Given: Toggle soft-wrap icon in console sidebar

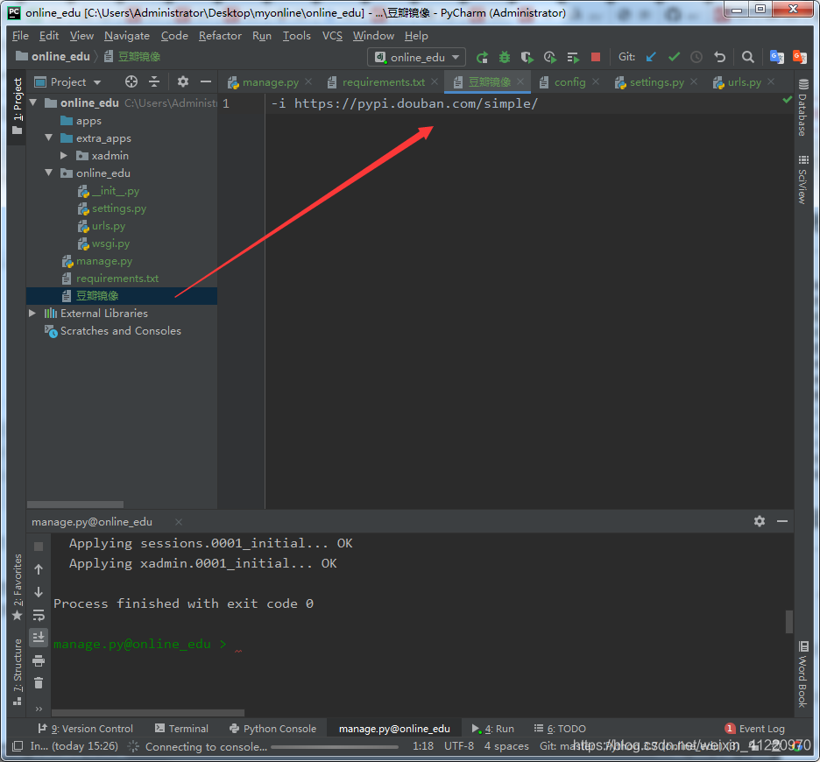Looking at the screenshot, I should 39,615.
